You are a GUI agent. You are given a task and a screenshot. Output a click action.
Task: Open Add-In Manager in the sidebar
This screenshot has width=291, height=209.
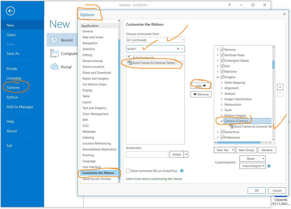20,107
